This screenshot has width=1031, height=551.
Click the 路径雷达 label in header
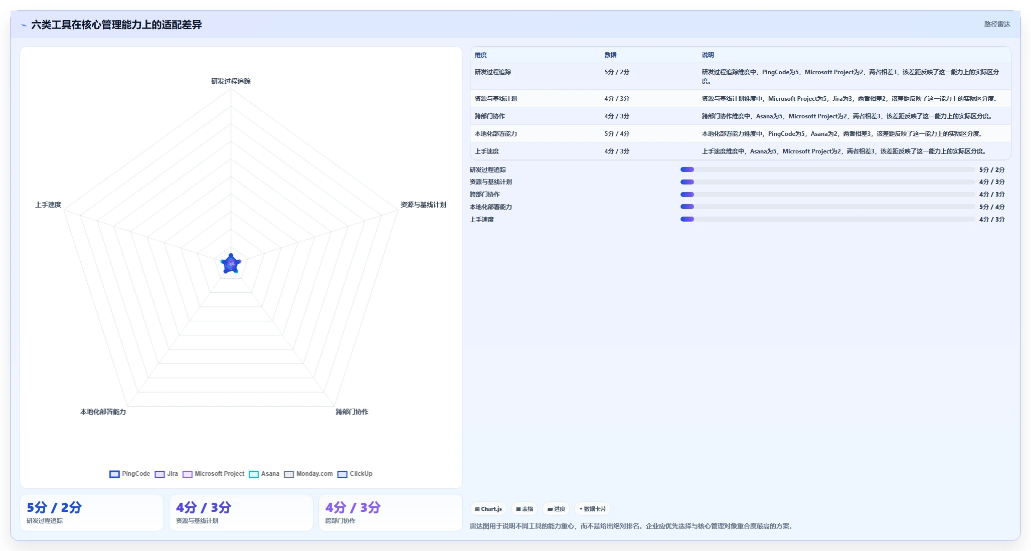(997, 24)
